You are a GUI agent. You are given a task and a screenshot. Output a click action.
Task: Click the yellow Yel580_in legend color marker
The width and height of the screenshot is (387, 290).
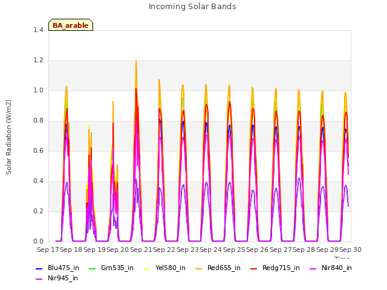146,268
